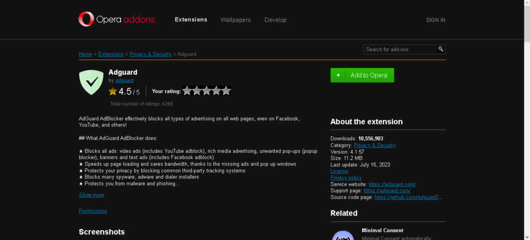Screen dimensions: 530x240
Task: Open the Extensions tab
Action: 191,20
